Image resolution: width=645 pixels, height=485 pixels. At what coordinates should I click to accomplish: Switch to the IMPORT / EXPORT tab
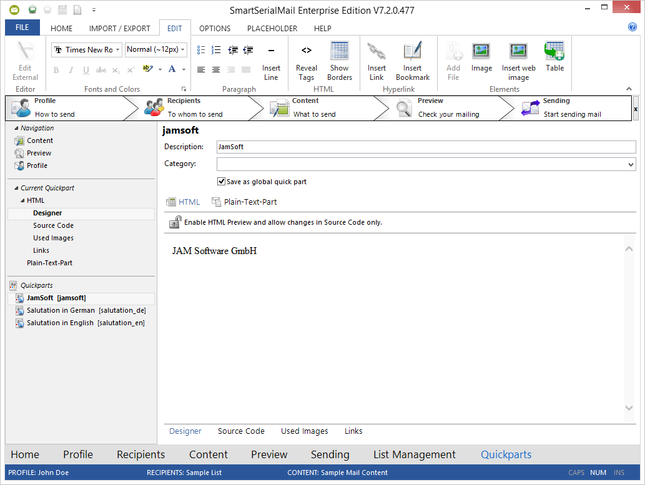click(x=120, y=28)
